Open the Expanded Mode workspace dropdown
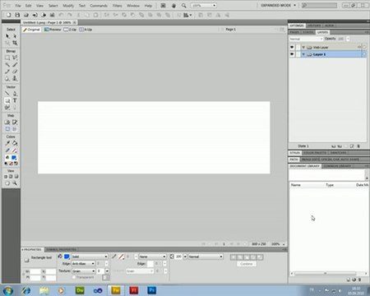 [278, 5]
